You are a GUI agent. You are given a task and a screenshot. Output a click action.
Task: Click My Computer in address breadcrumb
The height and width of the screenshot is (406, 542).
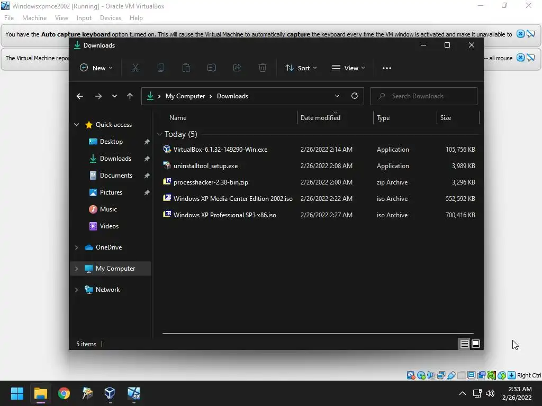point(185,96)
